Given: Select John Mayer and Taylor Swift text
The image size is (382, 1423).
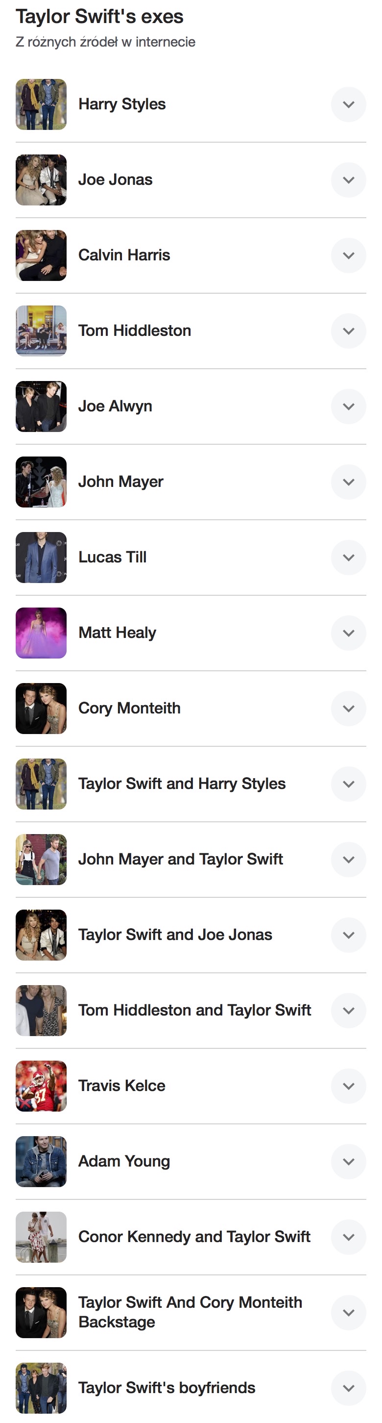Looking at the screenshot, I should [x=181, y=860].
